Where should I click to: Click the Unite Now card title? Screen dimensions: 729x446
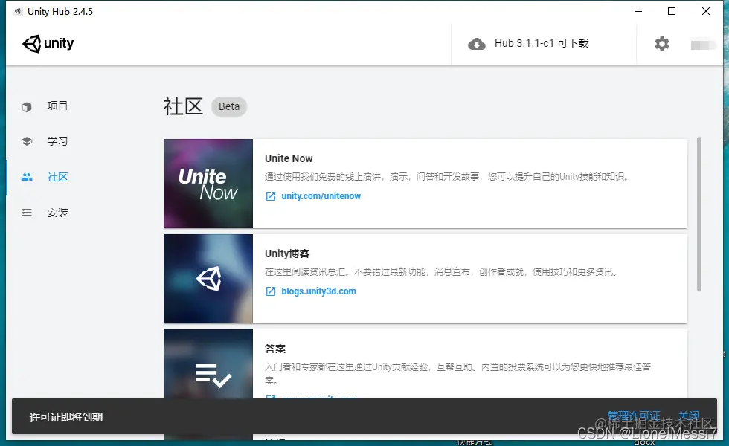coord(289,158)
